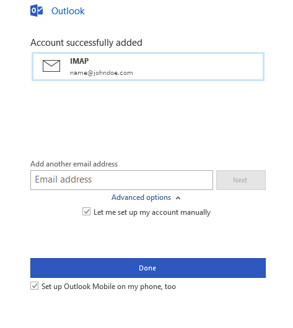This screenshot has width=293, height=328.
Task: Click the checkmark inside Outlook Mobile checkbox
Action: tap(34, 286)
